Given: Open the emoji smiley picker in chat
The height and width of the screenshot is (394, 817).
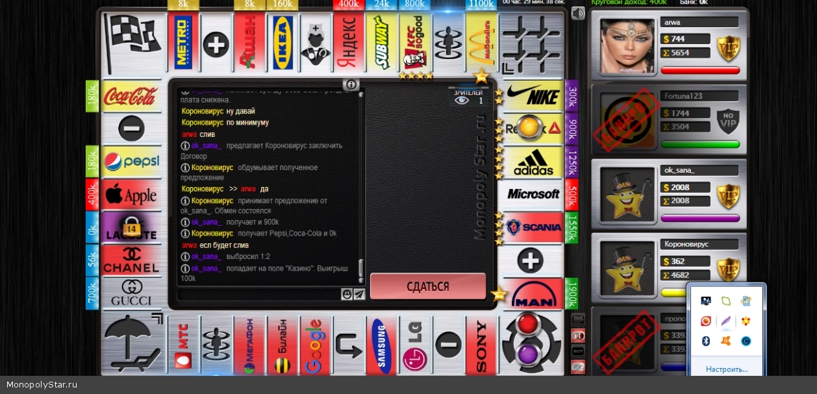Looking at the screenshot, I should coord(347,294).
